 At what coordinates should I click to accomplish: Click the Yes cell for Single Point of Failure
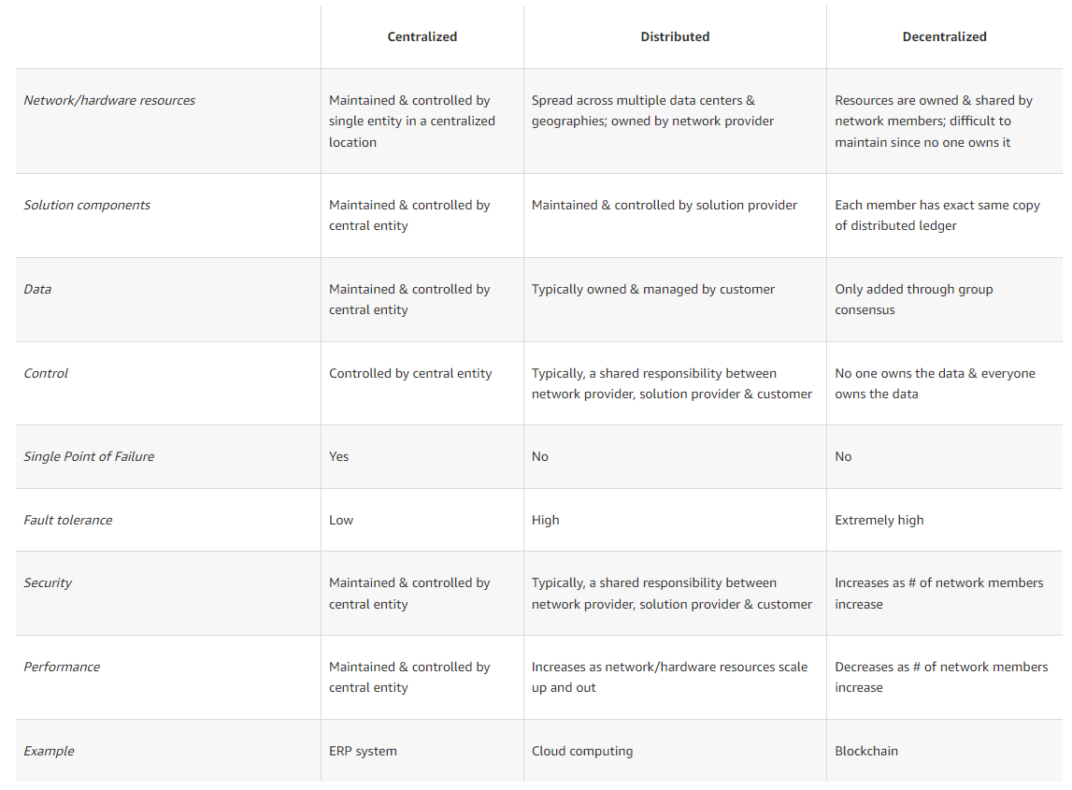click(338, 456)
